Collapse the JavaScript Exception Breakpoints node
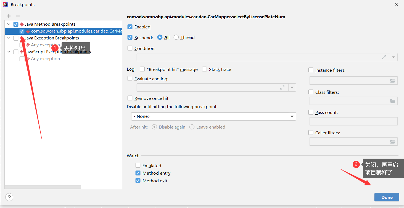This screenshot has width=404, height=208. (x=9, y=52)
